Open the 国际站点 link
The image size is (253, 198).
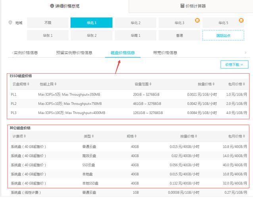point(223,35)
